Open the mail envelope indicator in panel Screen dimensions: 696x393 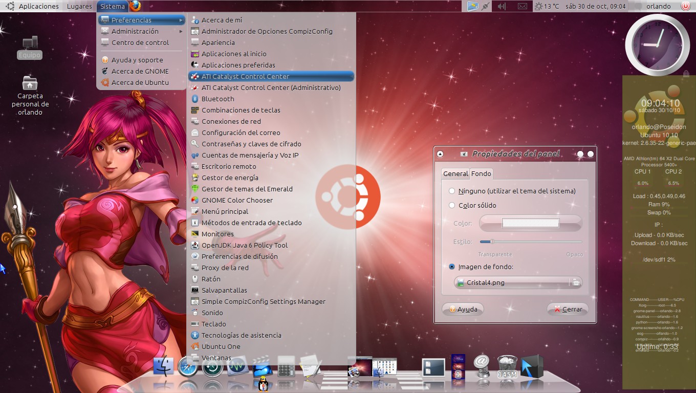pos(522,6)
